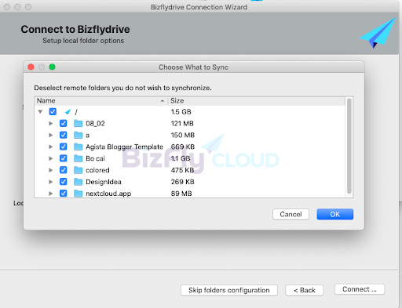Click the Bizflydrive logo in header
Screen dimensions: 402x308
(378, 33)
